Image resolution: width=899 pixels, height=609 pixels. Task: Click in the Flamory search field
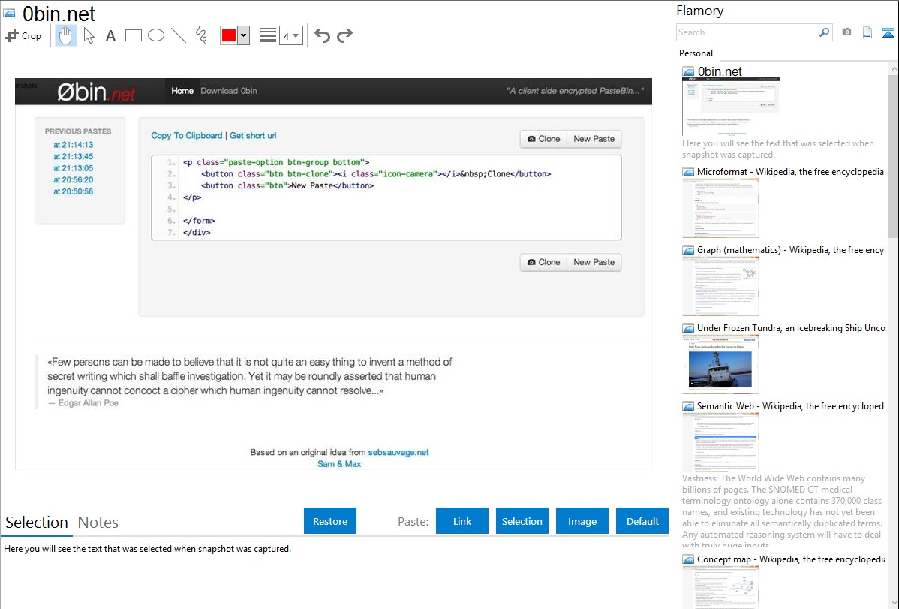point(747,32)
